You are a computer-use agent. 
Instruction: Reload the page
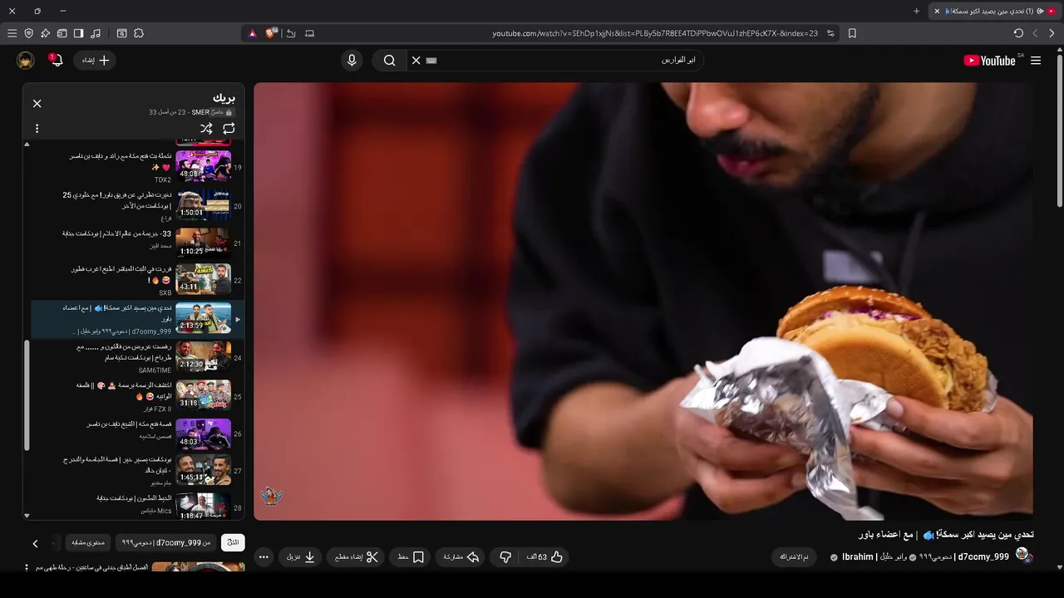point(1018,33)
